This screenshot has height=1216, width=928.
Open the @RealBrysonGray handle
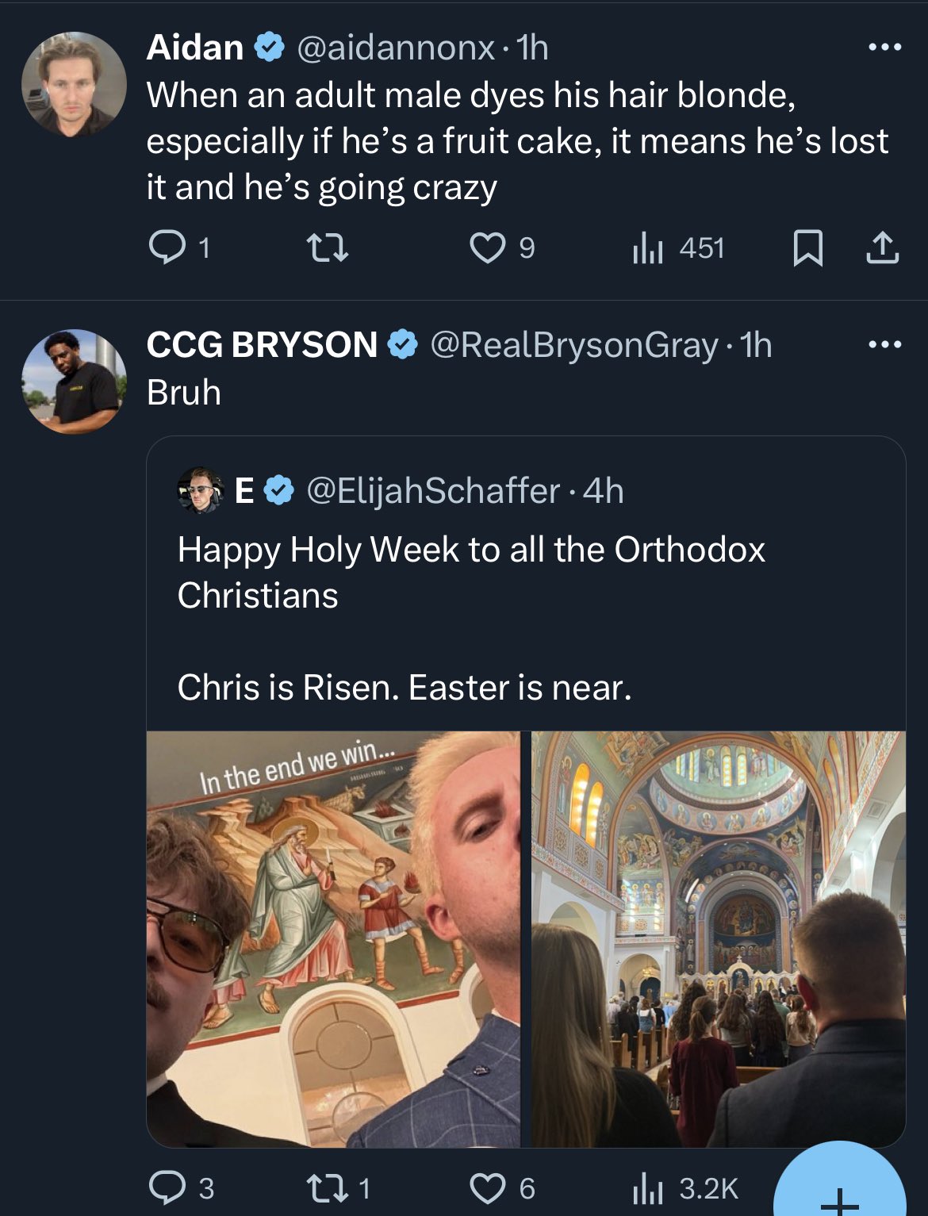point(574,345)
